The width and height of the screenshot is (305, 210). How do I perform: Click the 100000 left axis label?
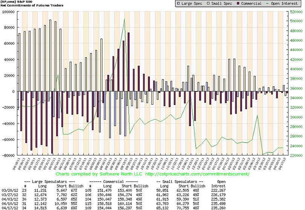(x=8, y=12)
